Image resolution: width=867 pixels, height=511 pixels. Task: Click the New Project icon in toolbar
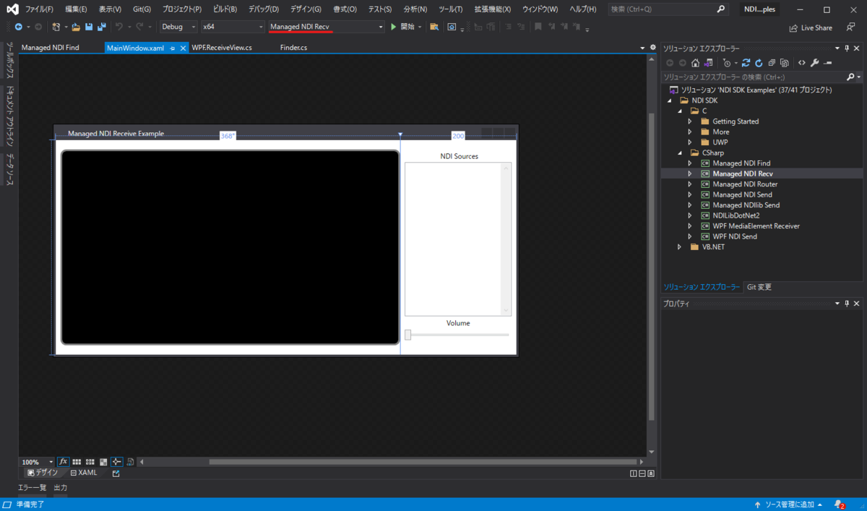[56, 27]
